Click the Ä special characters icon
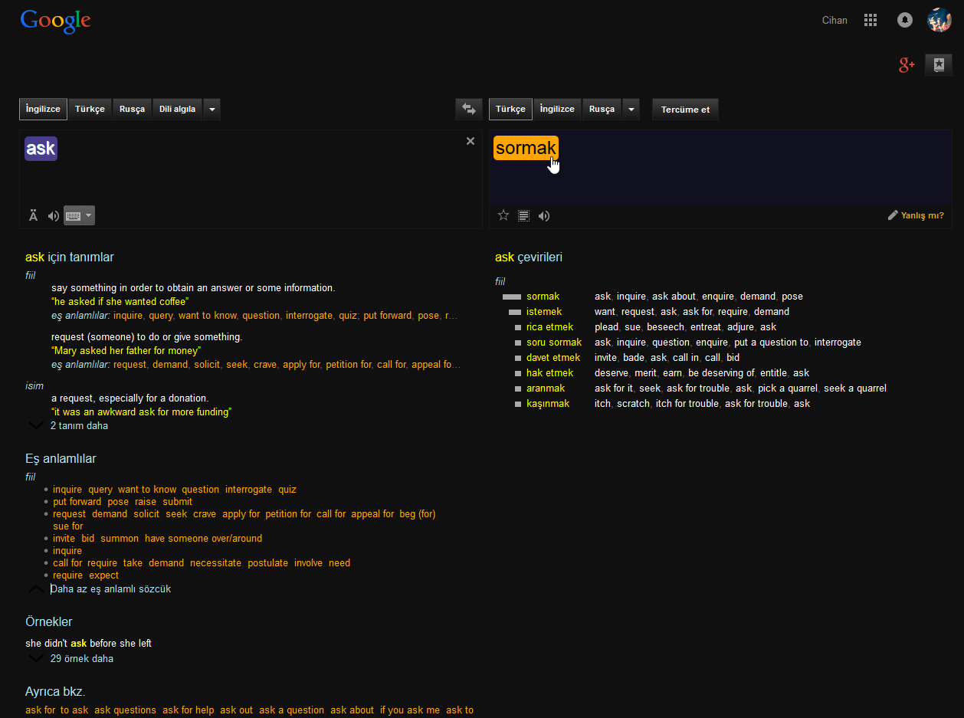 point(33,216)
